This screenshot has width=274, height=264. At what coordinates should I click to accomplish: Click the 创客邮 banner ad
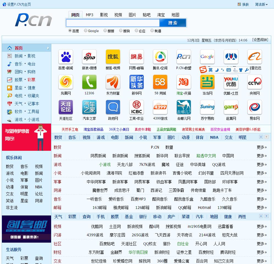point(26,229)
